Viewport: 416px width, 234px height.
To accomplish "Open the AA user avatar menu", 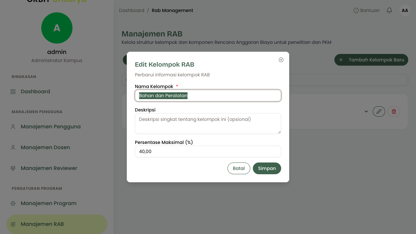I will 405,10.
